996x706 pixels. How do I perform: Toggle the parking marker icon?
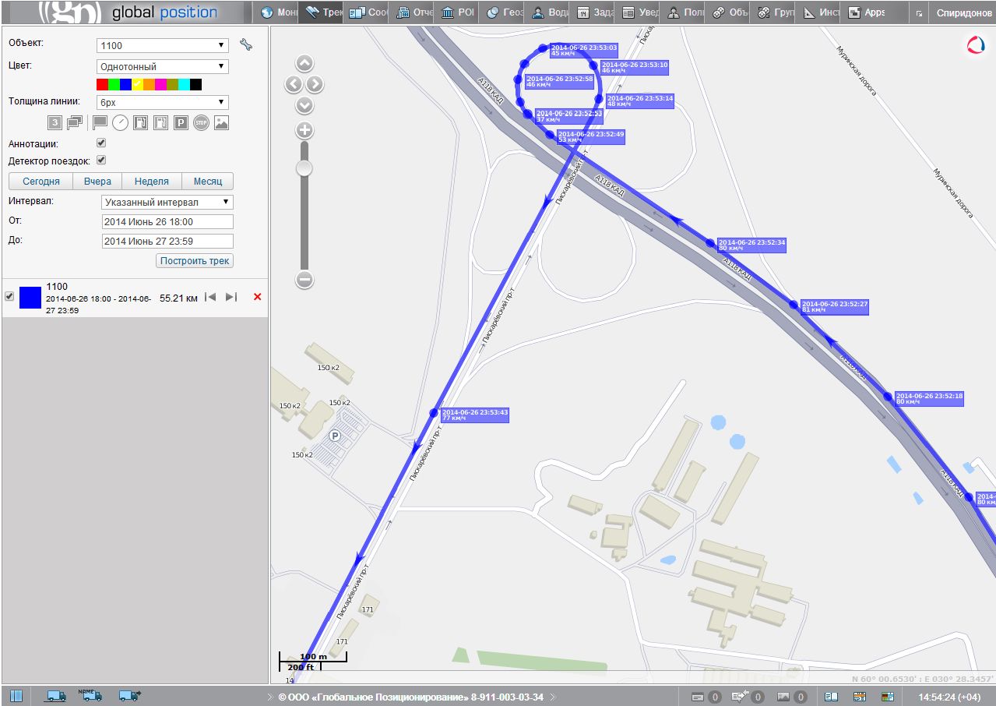(181, 122)
